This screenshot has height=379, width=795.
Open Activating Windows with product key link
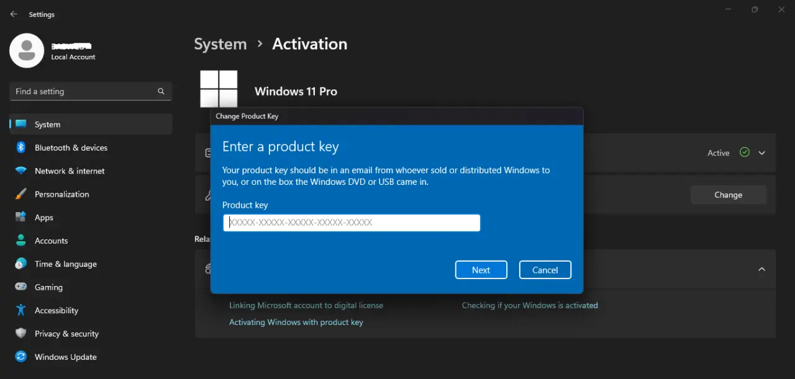[x=296, y=322]
